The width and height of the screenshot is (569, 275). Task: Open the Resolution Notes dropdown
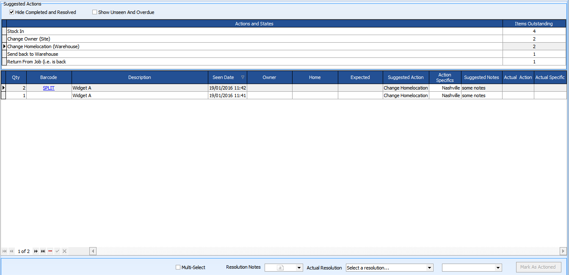point(300,267)
